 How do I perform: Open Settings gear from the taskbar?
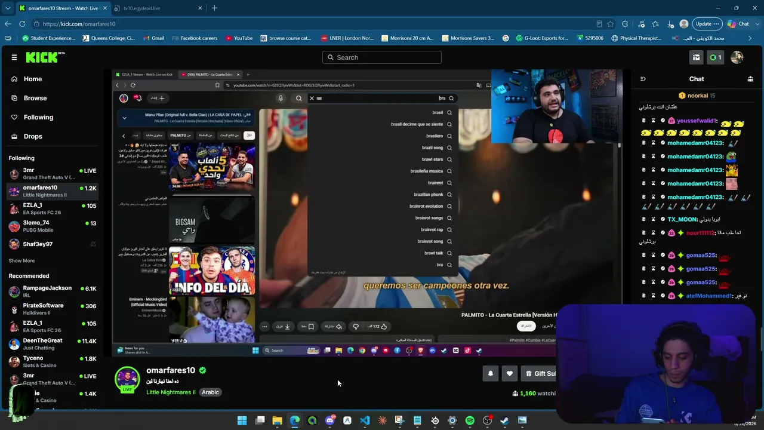pos(452,420)
